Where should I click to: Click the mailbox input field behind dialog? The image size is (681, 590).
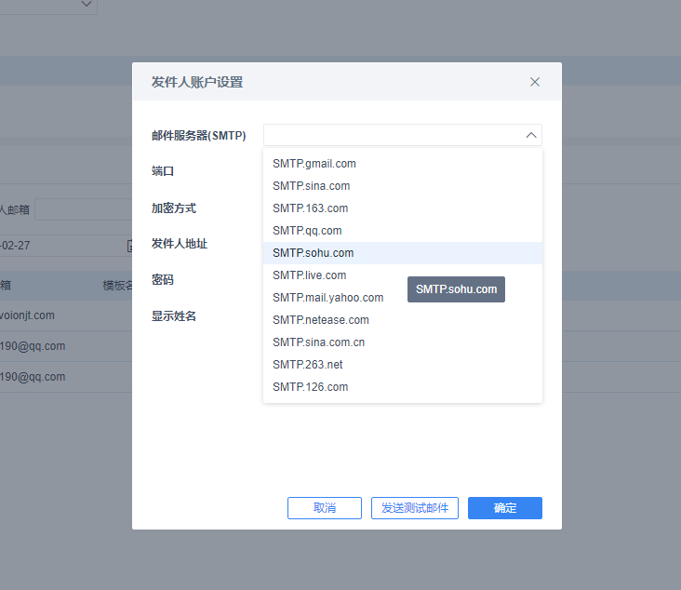coord(84,209)
